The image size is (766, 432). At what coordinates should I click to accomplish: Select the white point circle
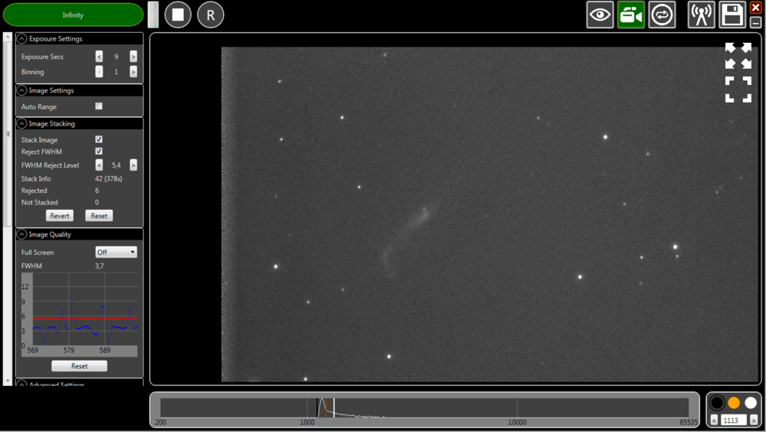pos(751,403)
